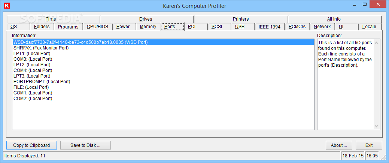The image size is (389, 163).
Task: Select COM2: (Local Port) row
Action: point(163,99)
